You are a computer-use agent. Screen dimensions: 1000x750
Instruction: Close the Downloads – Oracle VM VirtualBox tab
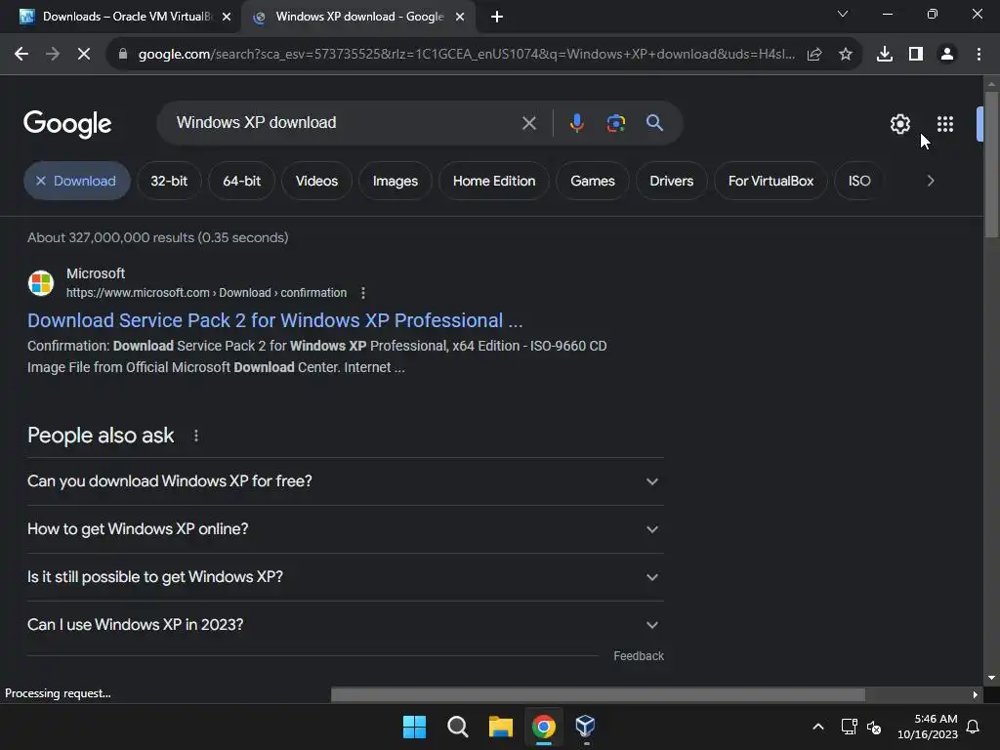[227, 17]
